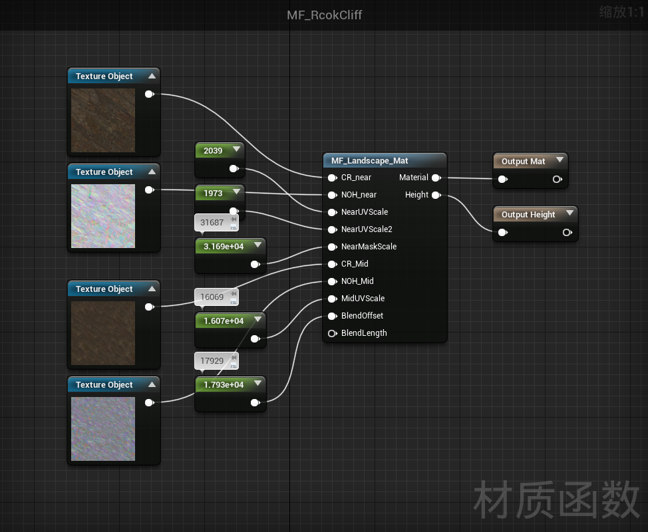
Task: Select the colorful normal texture thumbnail
Action: click(103, 216)
